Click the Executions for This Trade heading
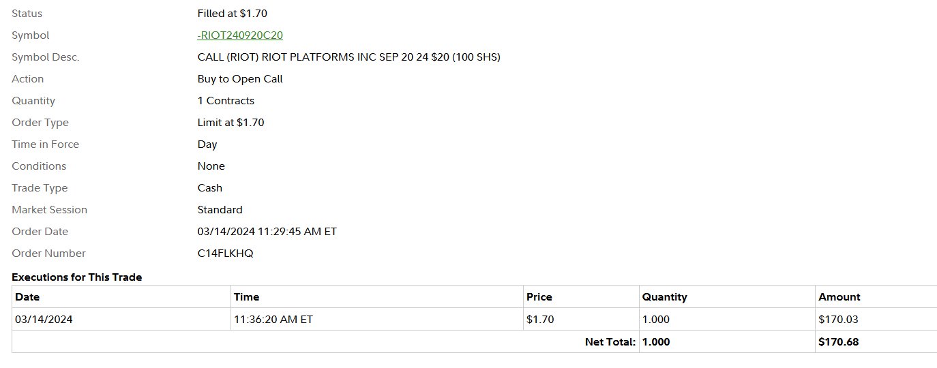The image size is (937, 368). pos(76,277)
